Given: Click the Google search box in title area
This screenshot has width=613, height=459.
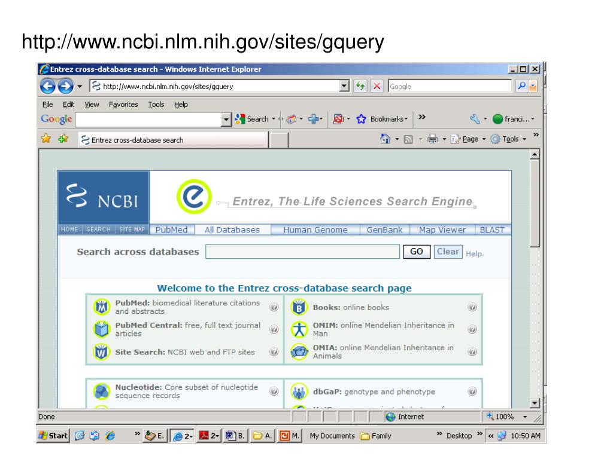Looking at the screenshot, I should point(450,86).
